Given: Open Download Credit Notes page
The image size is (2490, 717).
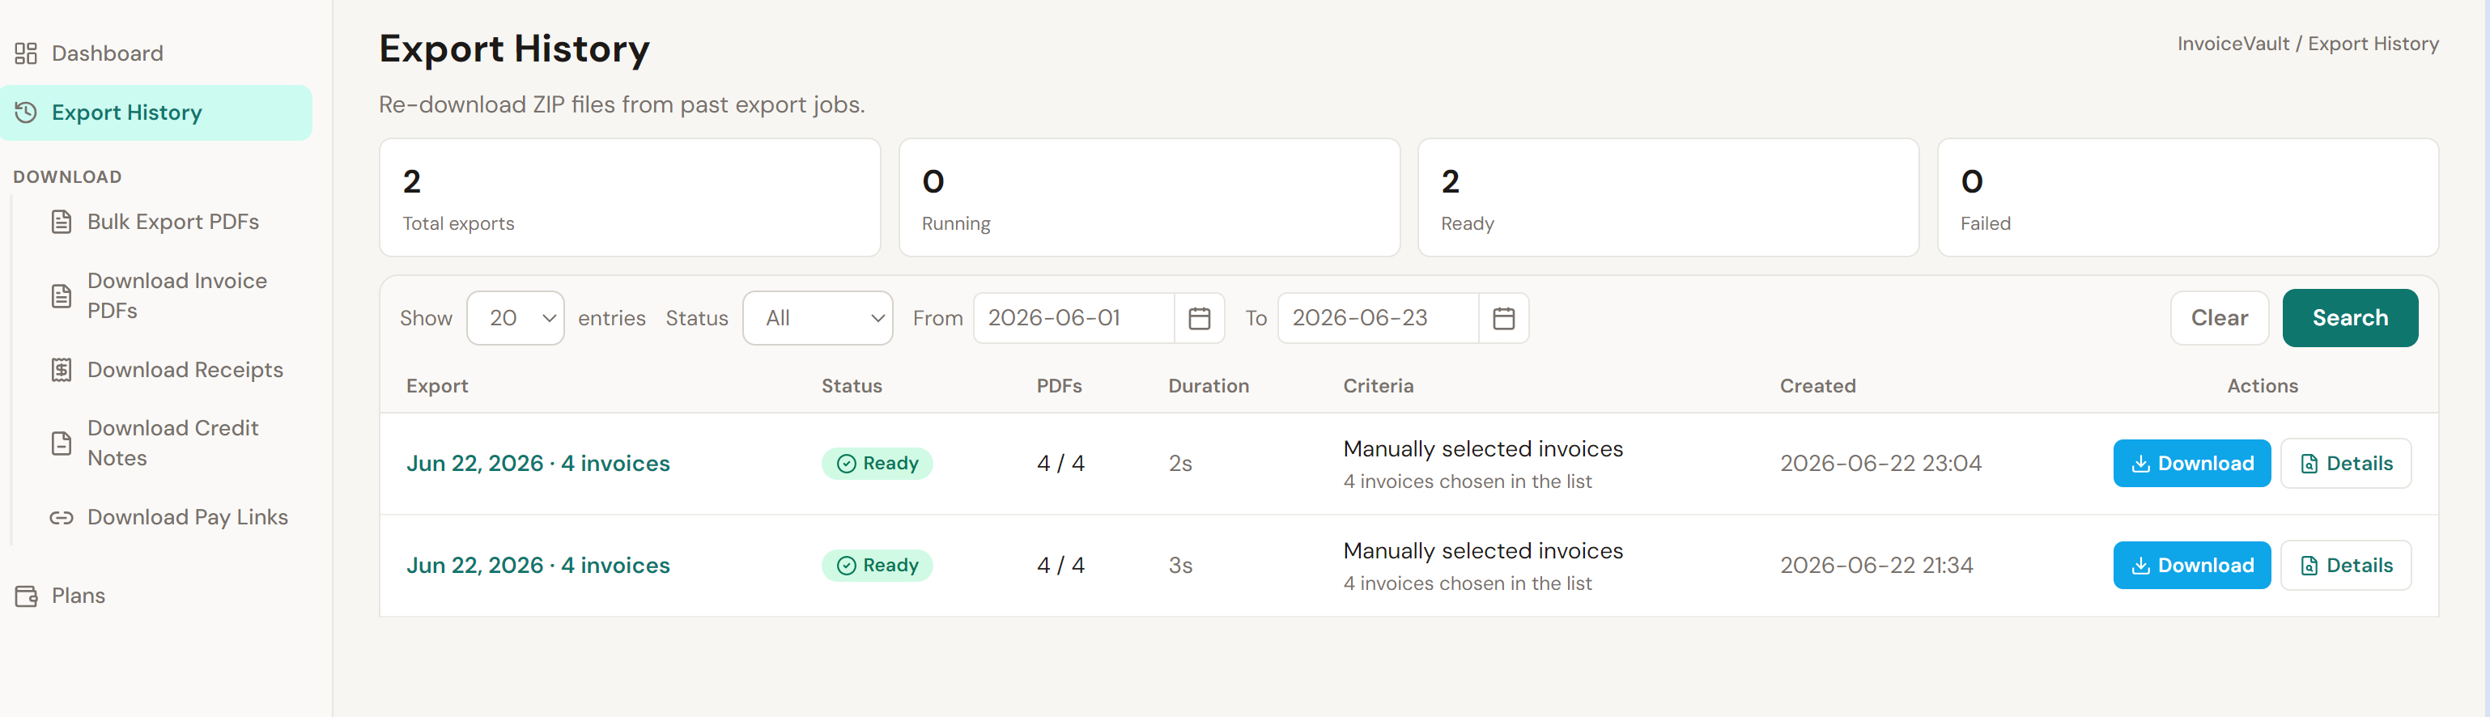Looking at the screenshot, I should [172, 443].
